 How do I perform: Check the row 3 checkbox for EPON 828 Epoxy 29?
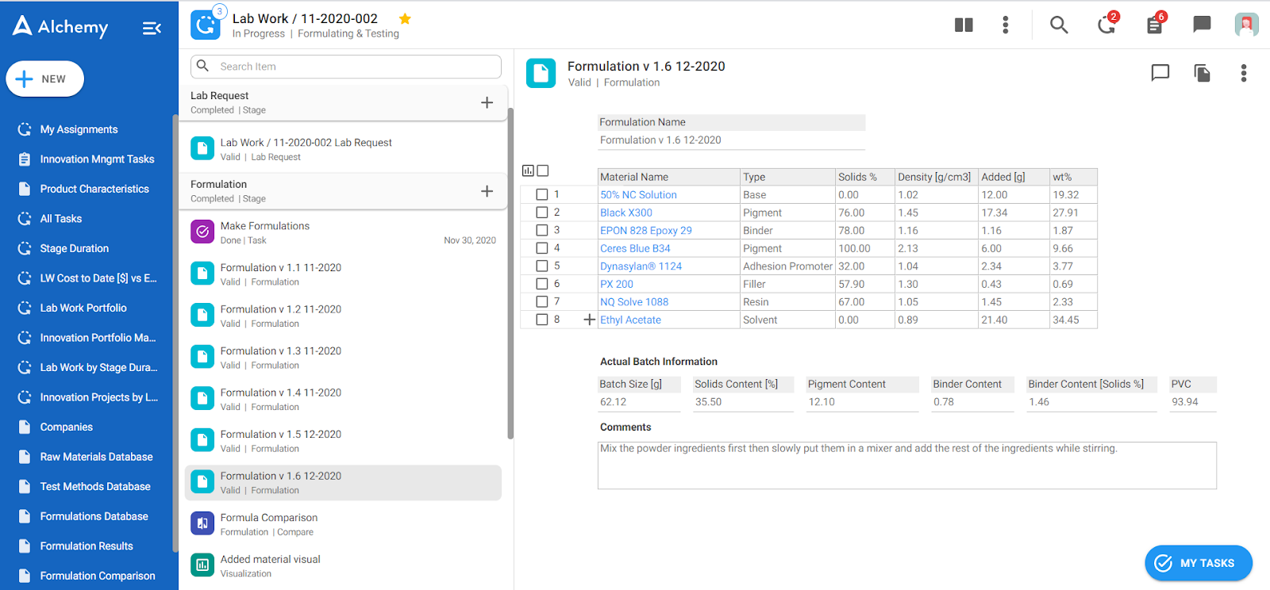point(542,230)
